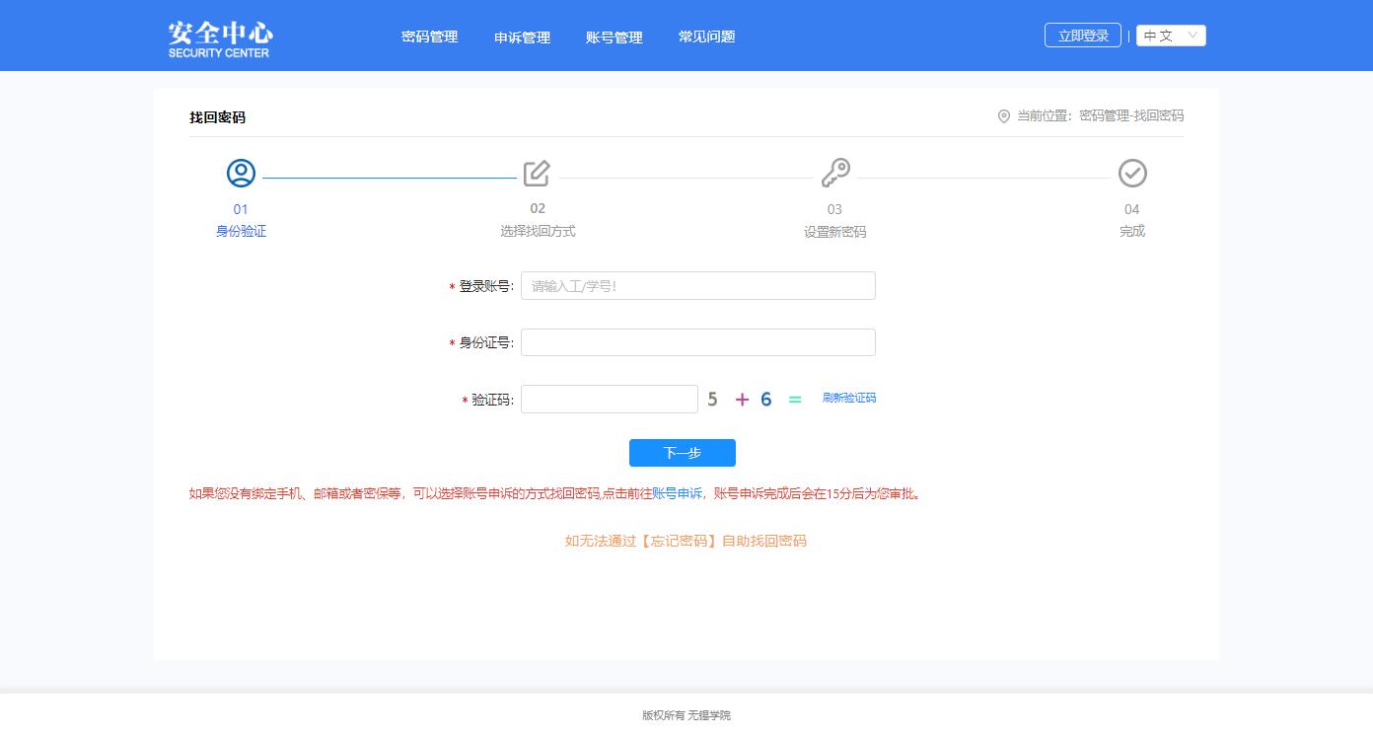Click the orange 如无法通过【忘记密码】自助找回密码 link
This screenshot has width=1373, height=738.
tap(686, 541)
